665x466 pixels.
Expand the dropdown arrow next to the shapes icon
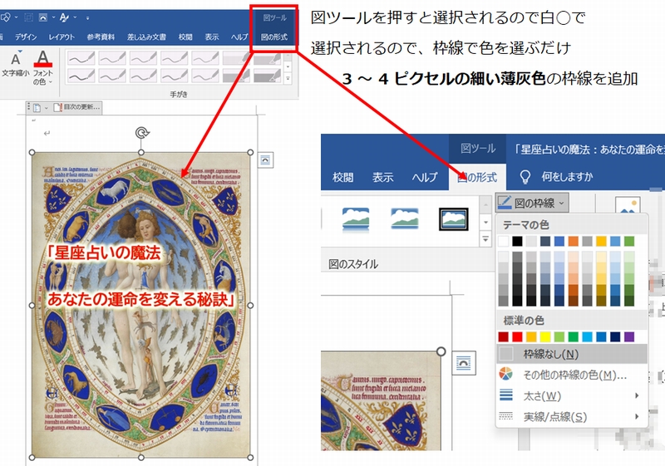16,17
